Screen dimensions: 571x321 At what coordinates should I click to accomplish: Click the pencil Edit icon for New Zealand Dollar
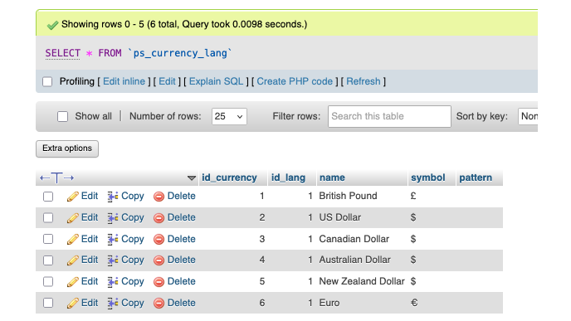(73, 282)
